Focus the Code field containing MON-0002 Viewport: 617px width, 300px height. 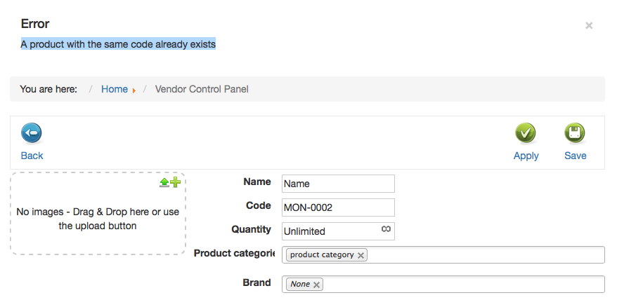(x=338, y=207)
